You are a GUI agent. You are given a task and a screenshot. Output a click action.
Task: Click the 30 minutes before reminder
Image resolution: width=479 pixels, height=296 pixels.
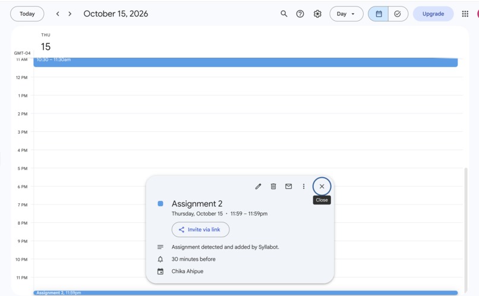tap(193, 259)
